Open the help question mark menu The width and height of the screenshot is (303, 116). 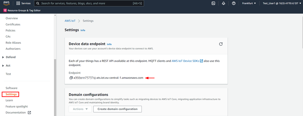coord(234,3)
